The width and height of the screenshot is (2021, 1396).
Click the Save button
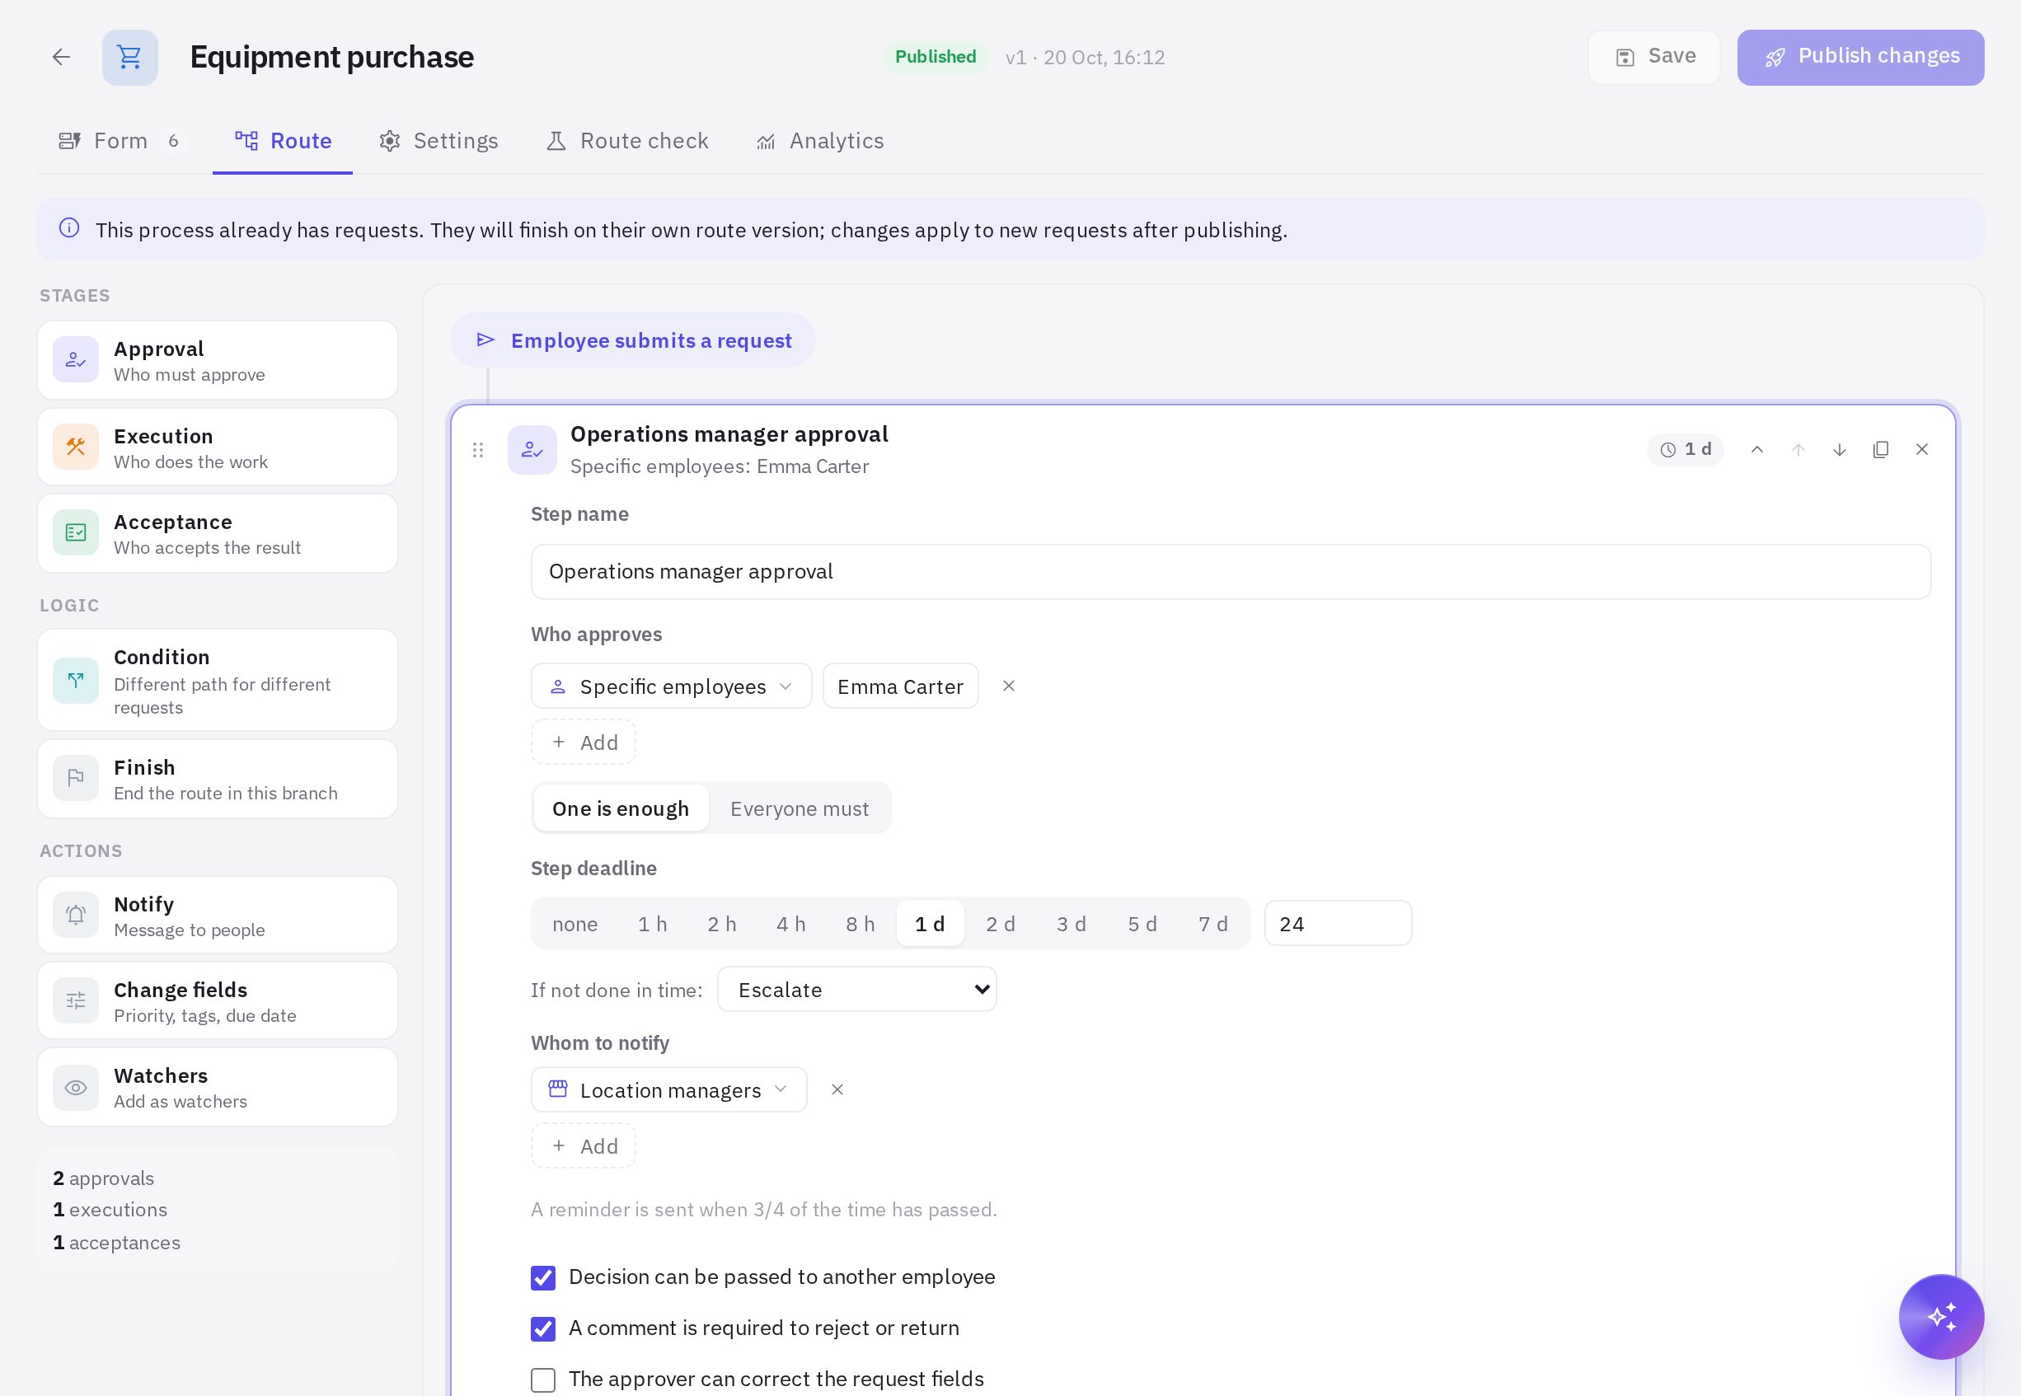(1653, 57)
